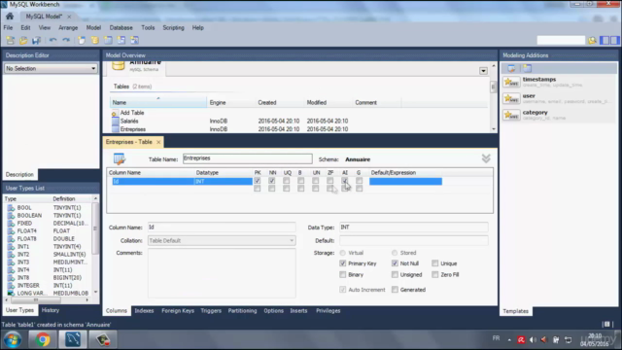Click the new schema toolbar icon
The width and height of the screenshot is (622, 350).
pyautogui.click(x=95, y=40)
